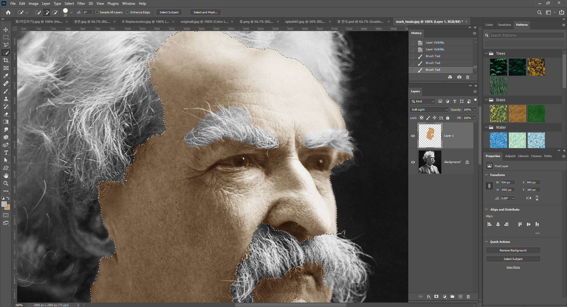The image size is (567, 307).
Task: Open the Soft Light blend mode dropdown
Action: 429,110
